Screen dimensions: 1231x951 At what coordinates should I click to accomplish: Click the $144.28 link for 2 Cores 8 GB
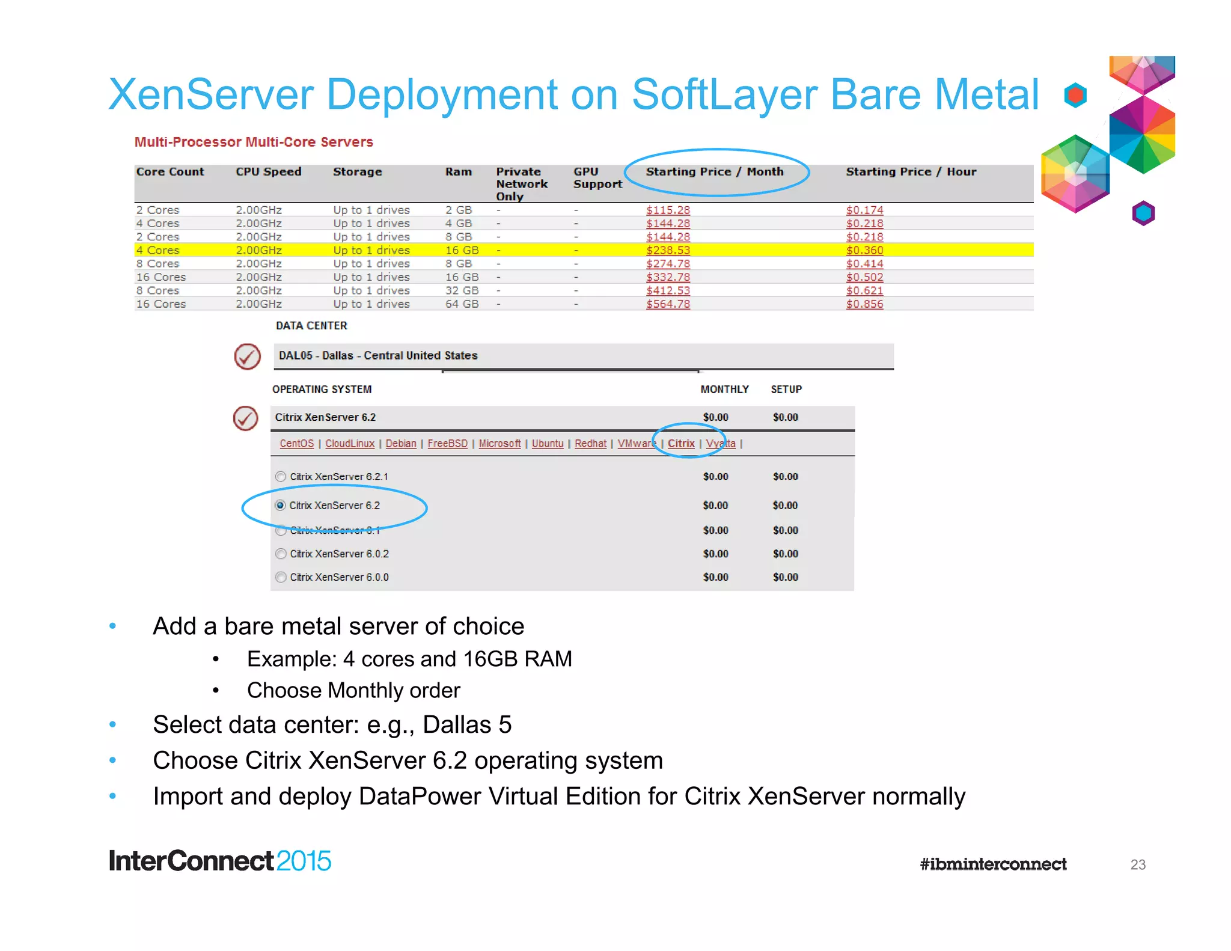tap(668, 237)
